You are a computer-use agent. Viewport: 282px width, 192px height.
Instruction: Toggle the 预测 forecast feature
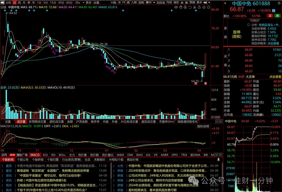tap(192, 3)
